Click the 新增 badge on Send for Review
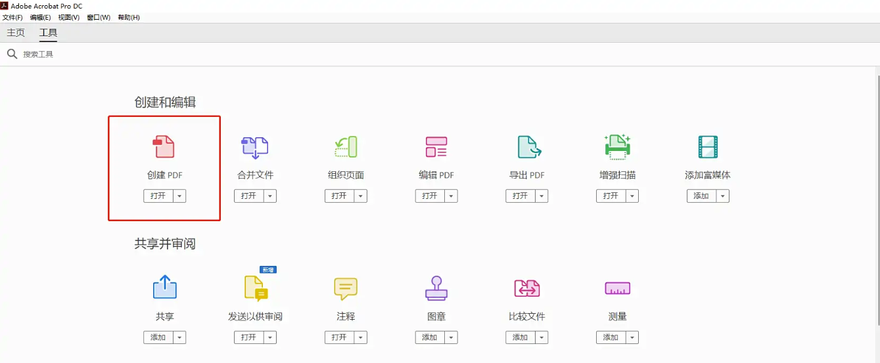This screenshot has height=363, width=880. click(267, 270)
